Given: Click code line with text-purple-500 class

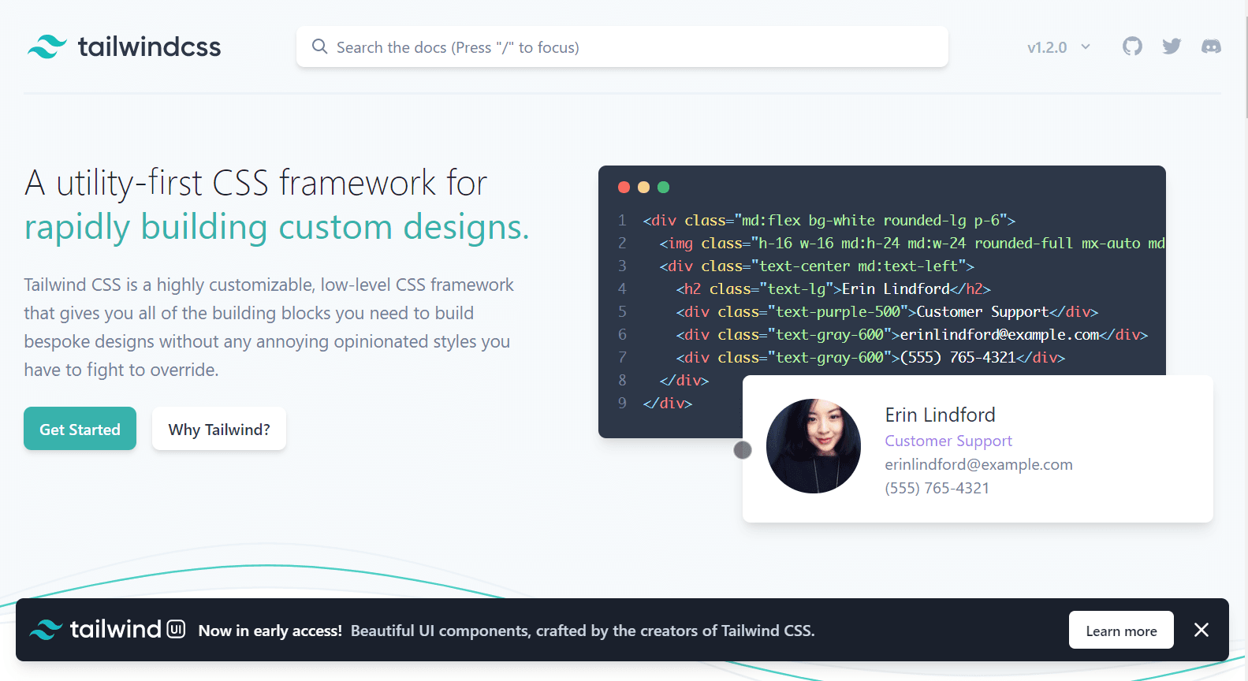Looking at the screenshot, I should click(887, 311).
